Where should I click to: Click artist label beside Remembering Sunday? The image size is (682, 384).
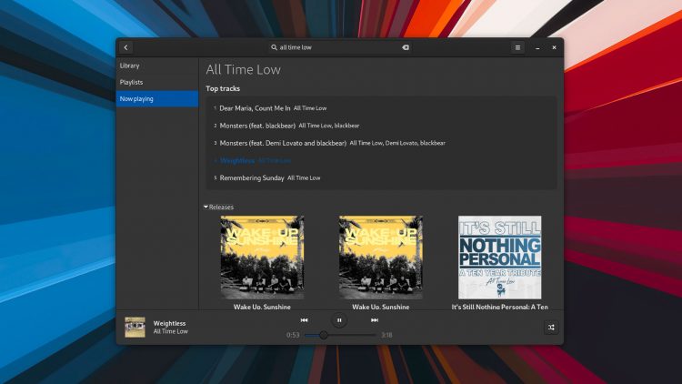pos(304,178)
